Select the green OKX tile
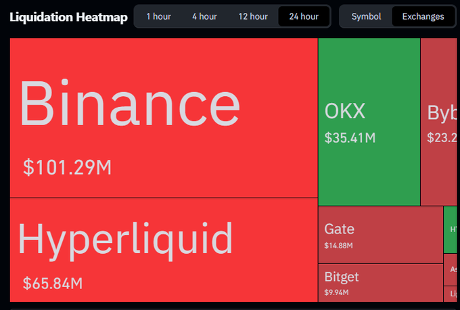This screenshot has height=310, width=460. (369, 122)
